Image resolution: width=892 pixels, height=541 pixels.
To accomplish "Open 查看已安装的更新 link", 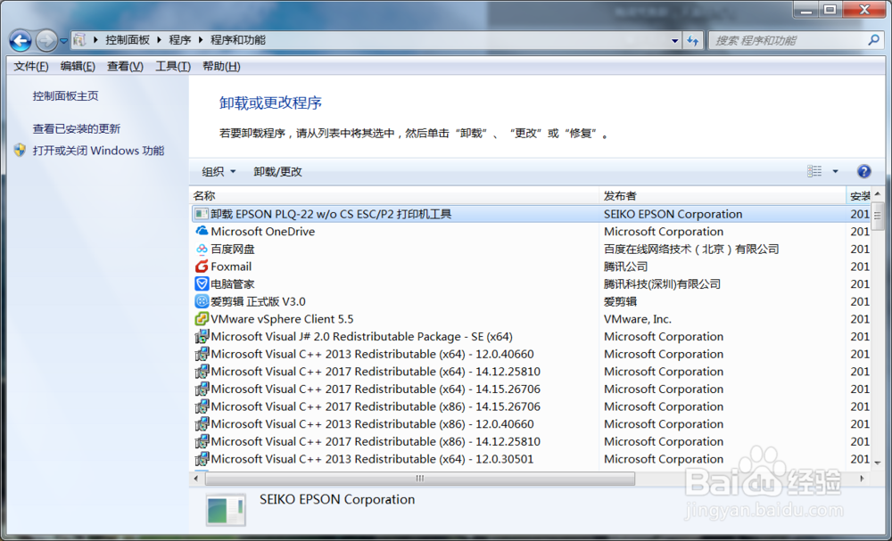I will pyautogui.click(x=76, y=129).
